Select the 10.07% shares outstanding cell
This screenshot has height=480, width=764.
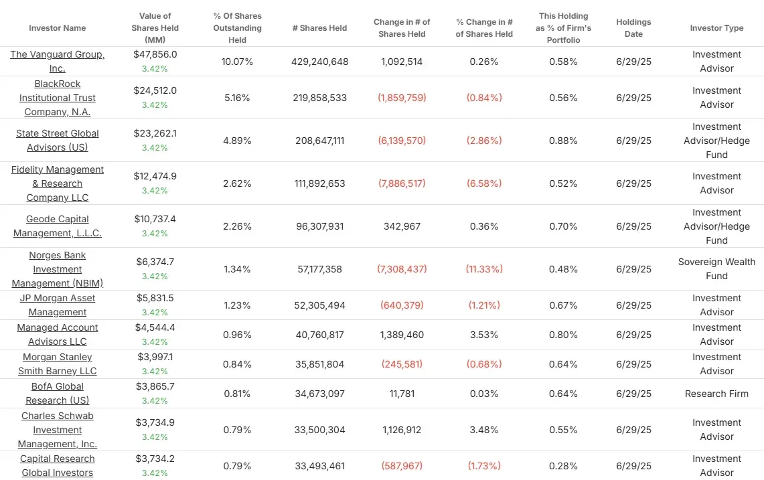pyautogui.click(x=237, y=62)
